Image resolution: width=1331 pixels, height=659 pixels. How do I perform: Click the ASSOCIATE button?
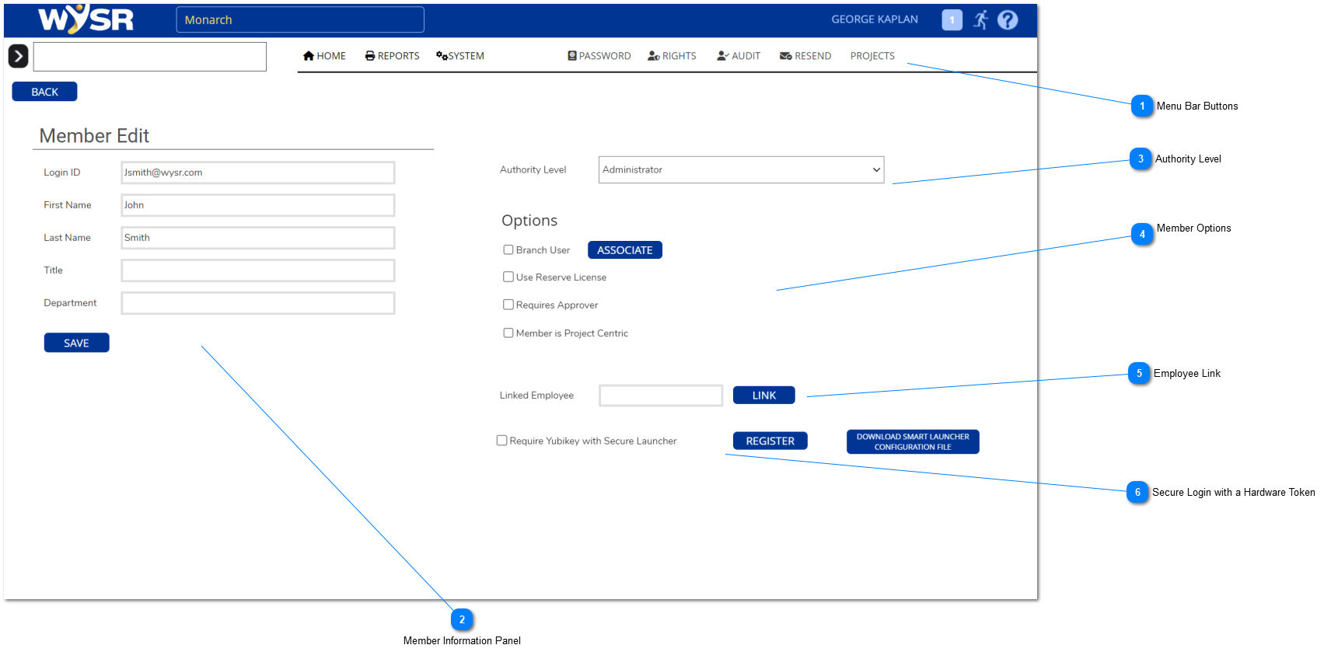tap(624, 250)
